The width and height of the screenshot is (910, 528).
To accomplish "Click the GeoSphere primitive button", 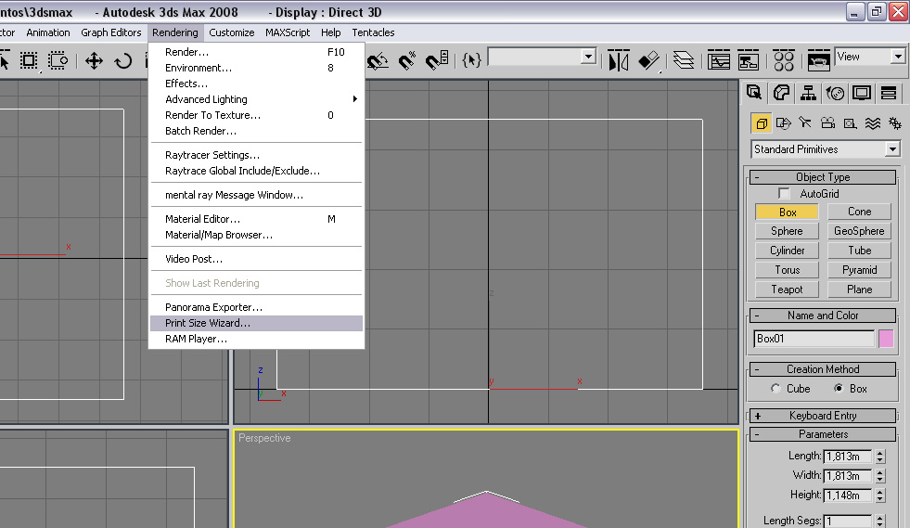I will tap(859, 231).
